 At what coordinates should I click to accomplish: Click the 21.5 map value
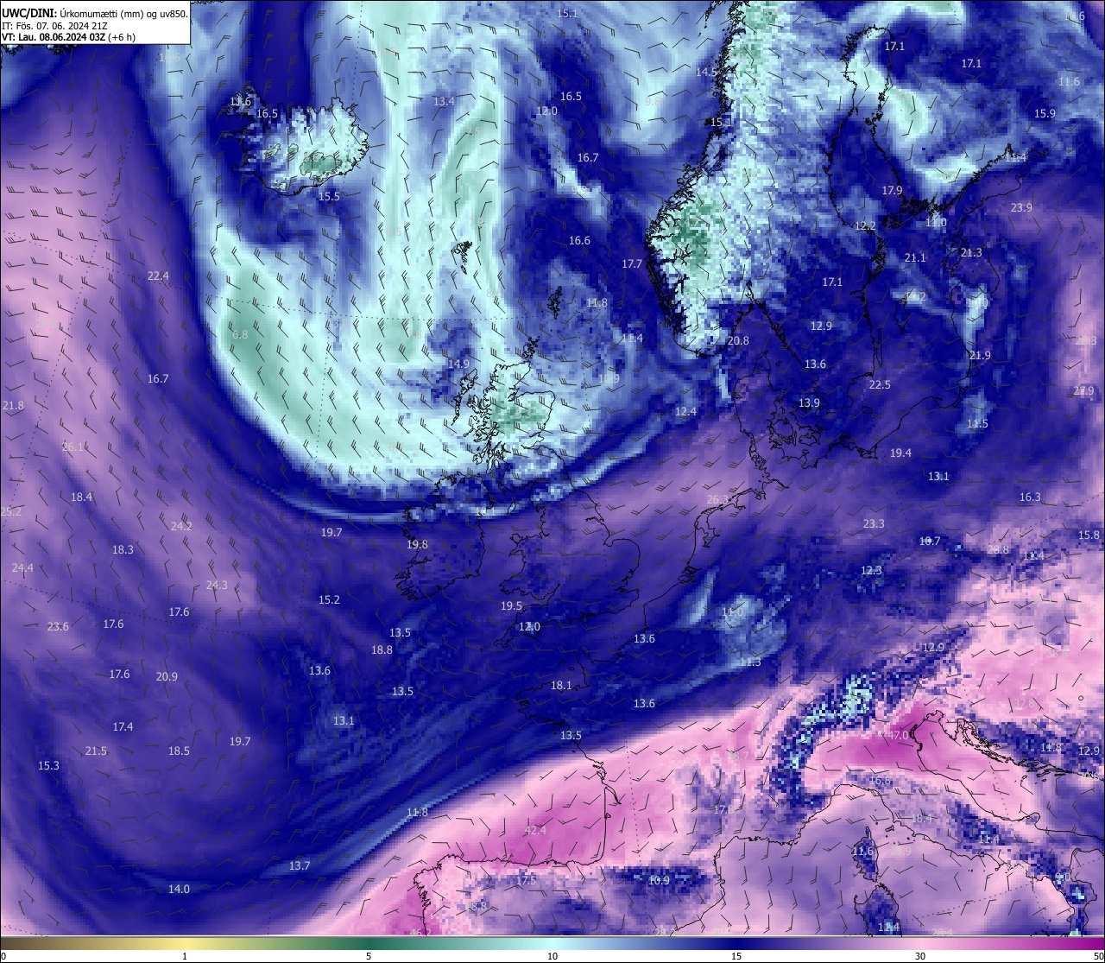(x=96, y=751)
